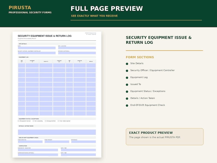The width and height of the screenshot is (217, 163).
Task: Click the first row Issued To cell
Action: tap(46, 66)
